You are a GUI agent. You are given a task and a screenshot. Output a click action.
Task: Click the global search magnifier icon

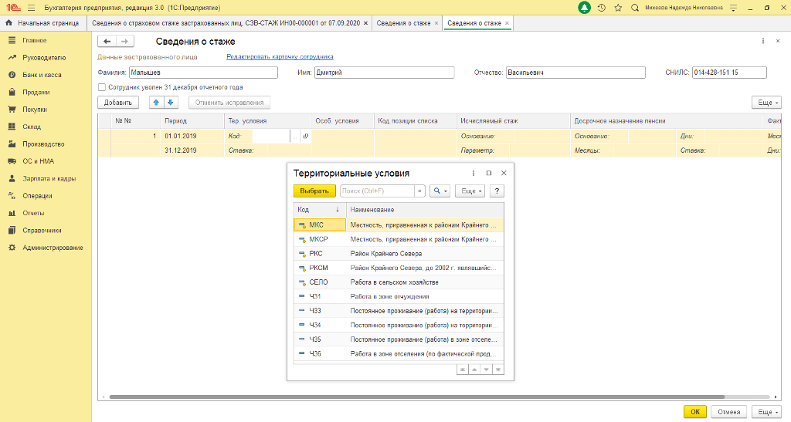[x=635, y=8]
